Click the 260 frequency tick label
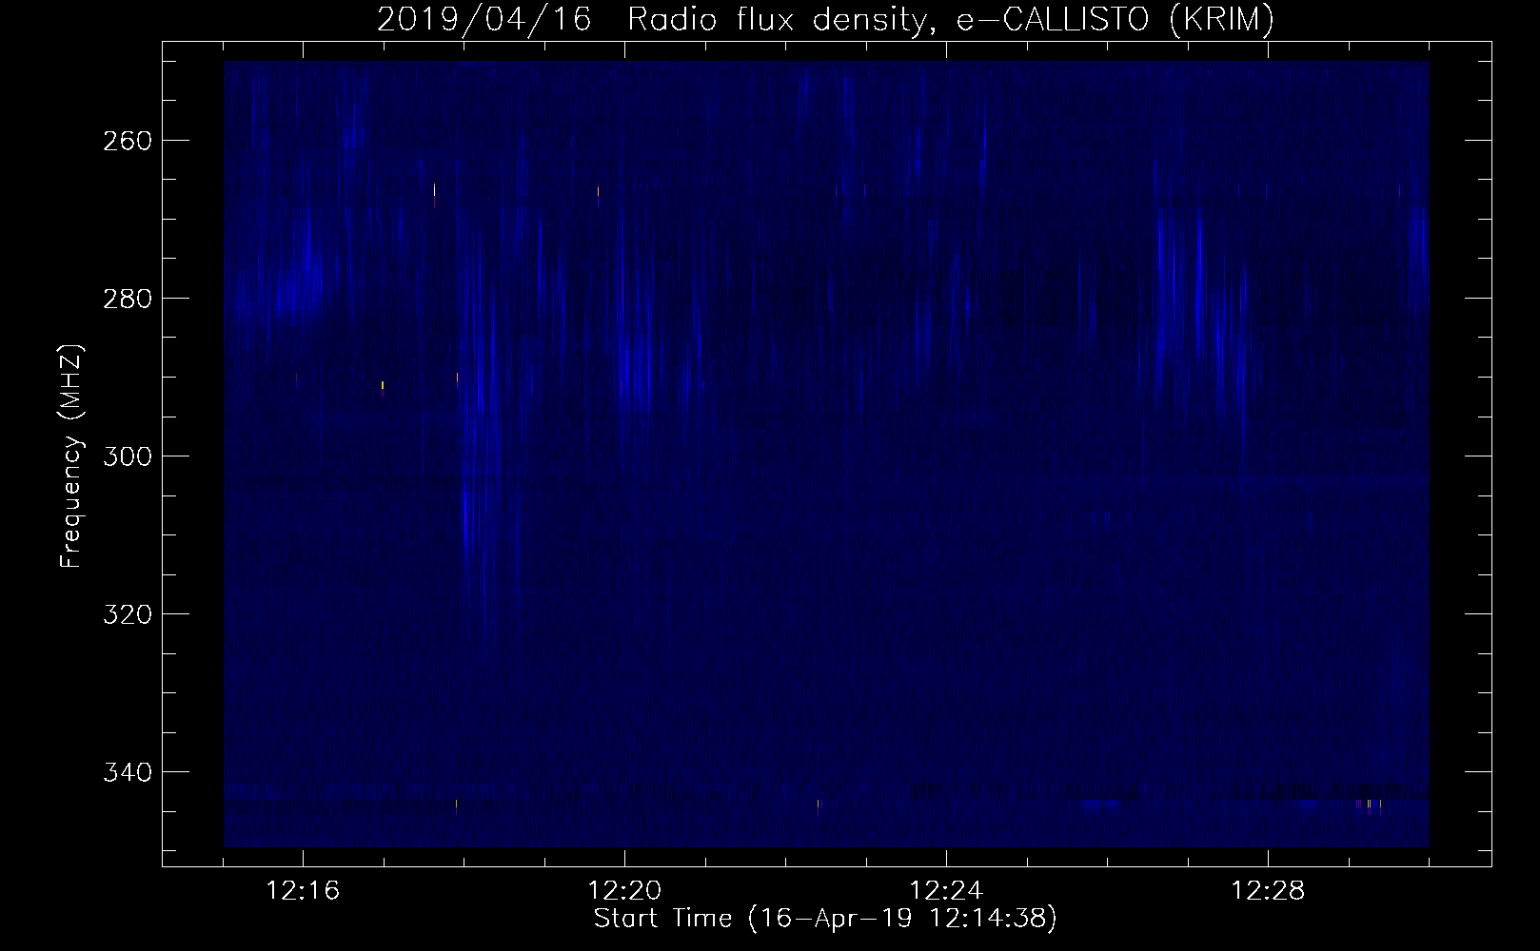This screenshot has height=951, width=1540. click(x=126, y=141)
